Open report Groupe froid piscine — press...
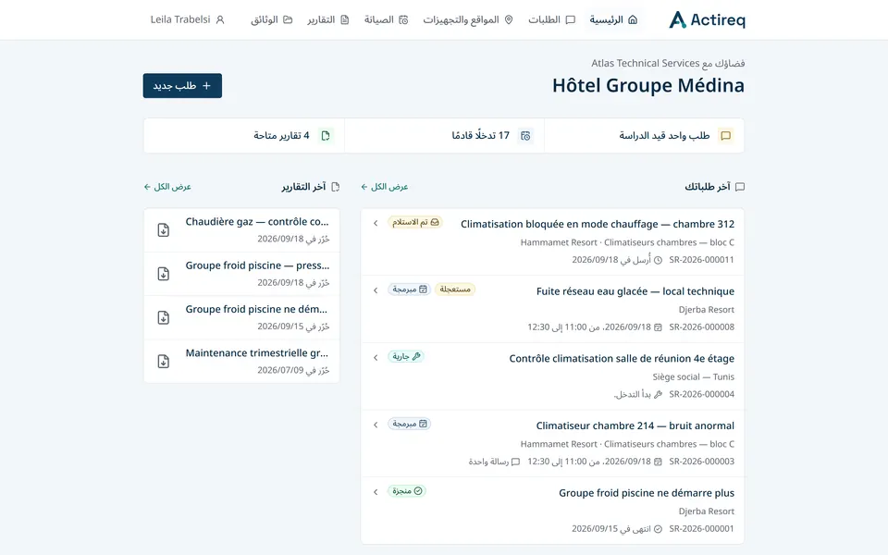Image resolution: width=888 pixels, height=555 pixels. coord(257,265)
